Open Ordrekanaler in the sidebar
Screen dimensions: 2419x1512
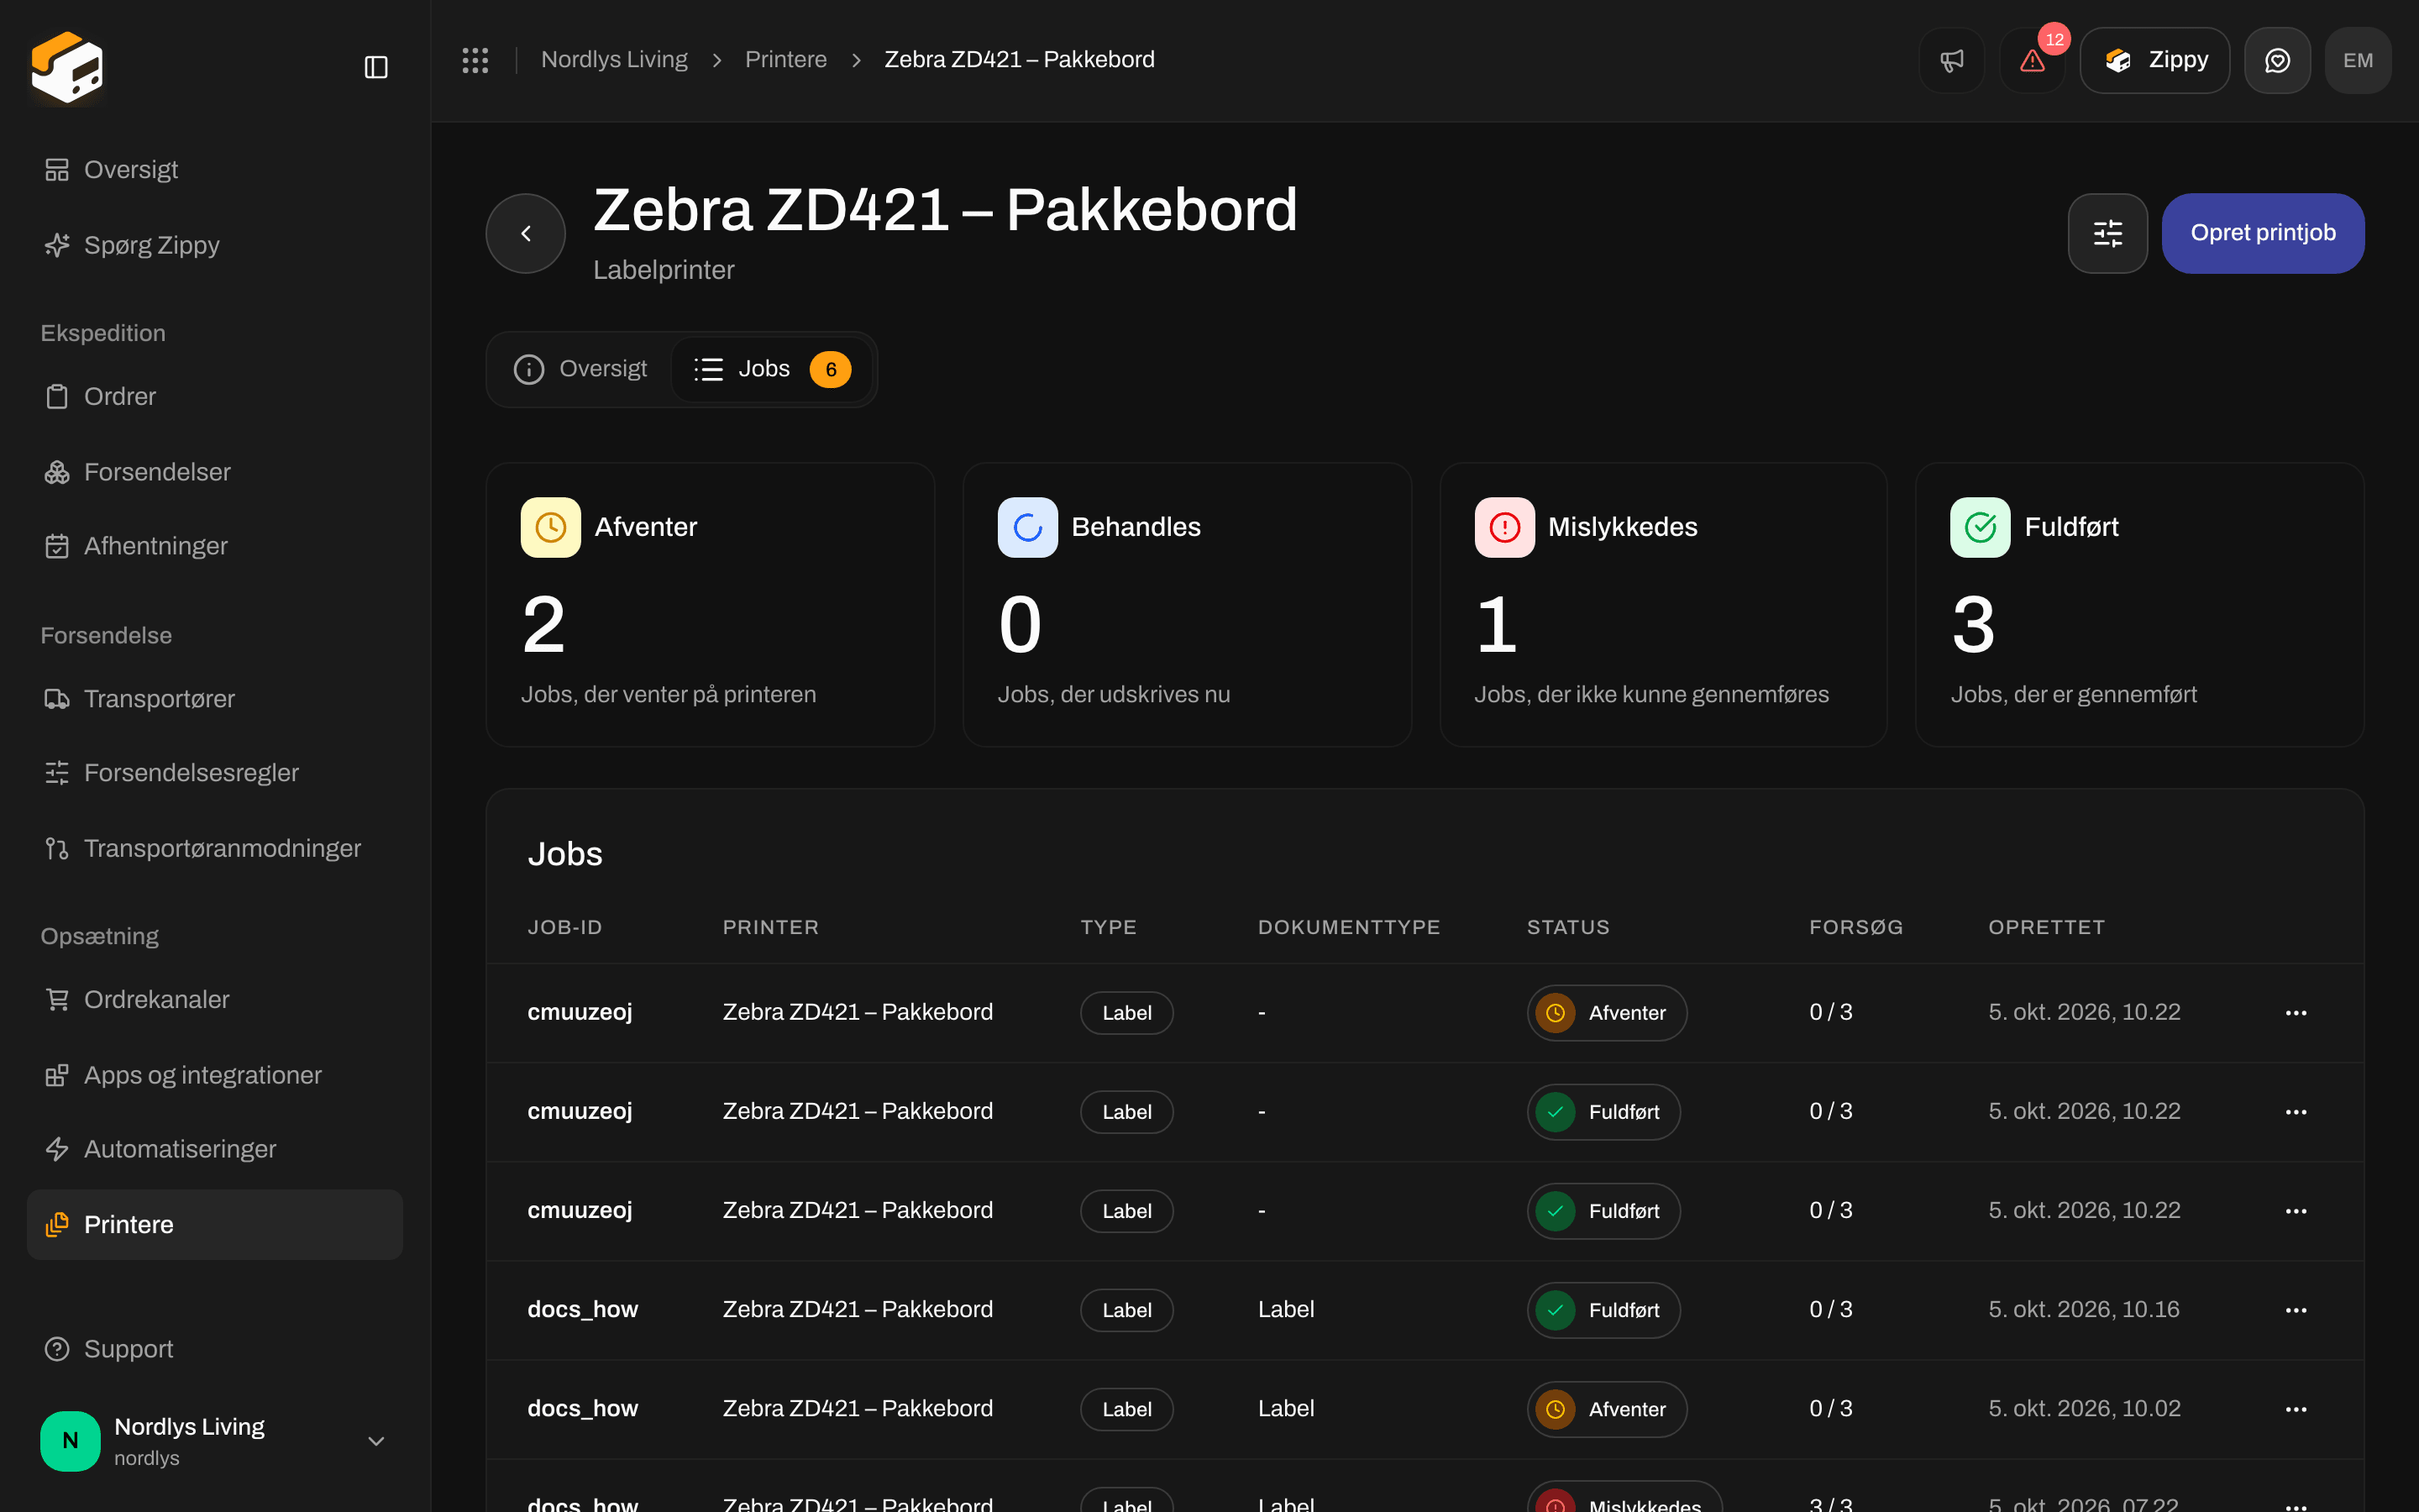[x=215, y=1000]
